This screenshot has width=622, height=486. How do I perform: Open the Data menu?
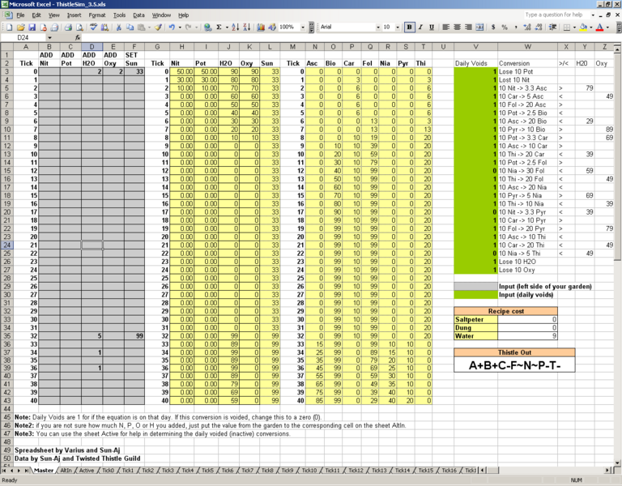pos(138,15)
